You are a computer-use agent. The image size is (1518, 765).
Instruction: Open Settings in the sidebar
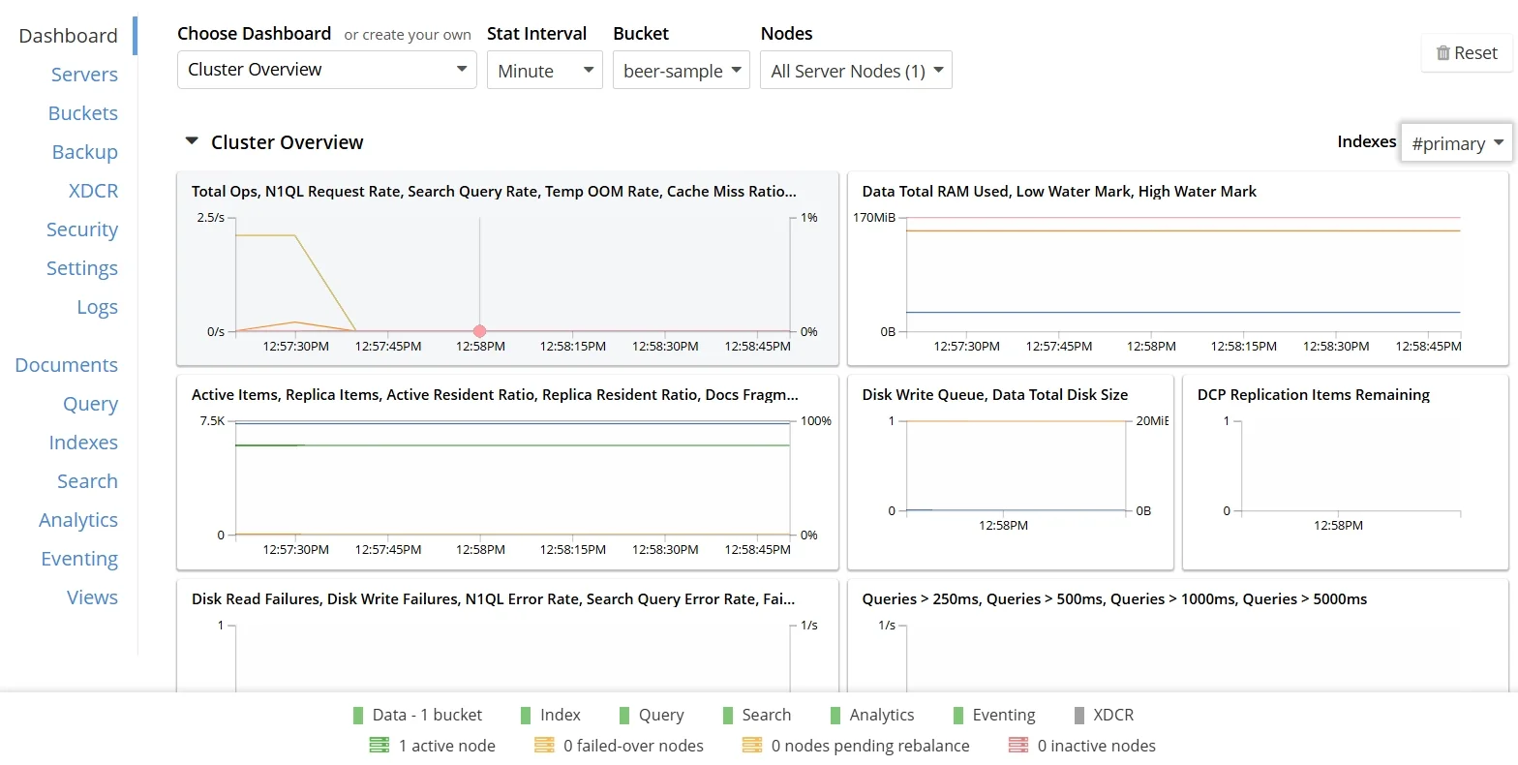pyautogui.click(x=82, y=268)
